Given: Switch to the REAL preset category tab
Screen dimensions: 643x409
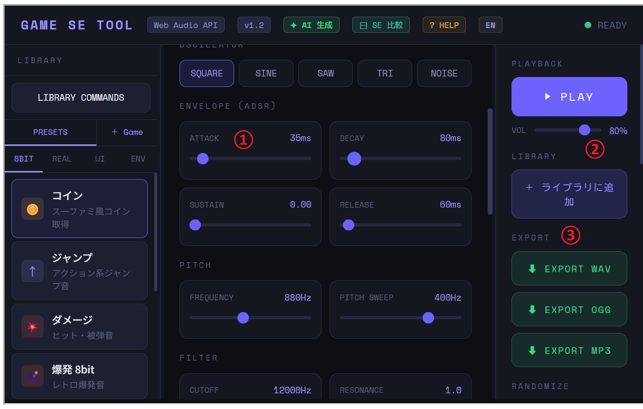Looking at the screenshot, I should click(62, 159).
